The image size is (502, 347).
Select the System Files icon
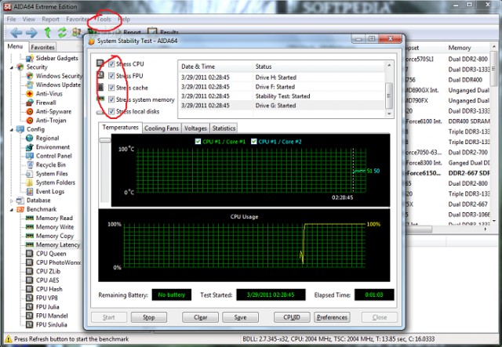click(30, 174)
